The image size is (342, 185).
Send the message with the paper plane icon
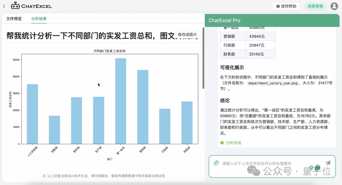click(328, 163)
